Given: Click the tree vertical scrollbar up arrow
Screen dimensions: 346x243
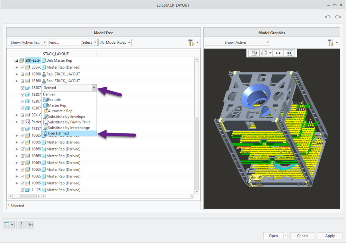Looking at the screenshot, I should tap(197, 59).
